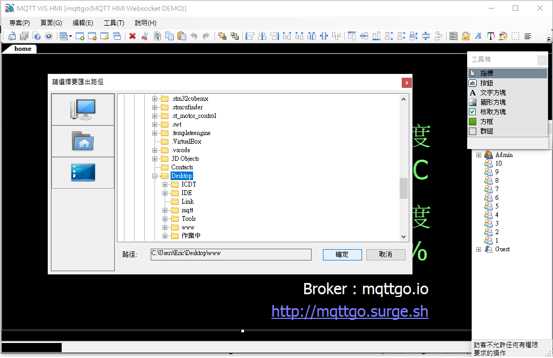Click the blue italic A font icon
Viewport: 553px width, 358px height.
478,36
